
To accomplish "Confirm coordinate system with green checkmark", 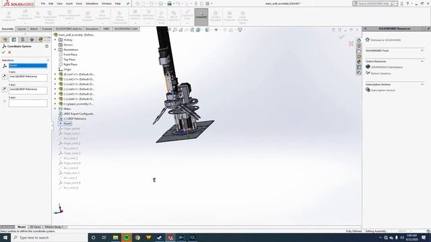I will (x=3, y=52).
